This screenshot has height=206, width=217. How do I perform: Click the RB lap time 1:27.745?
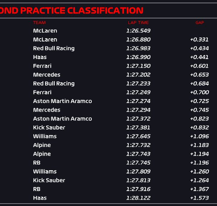[138, 163]
